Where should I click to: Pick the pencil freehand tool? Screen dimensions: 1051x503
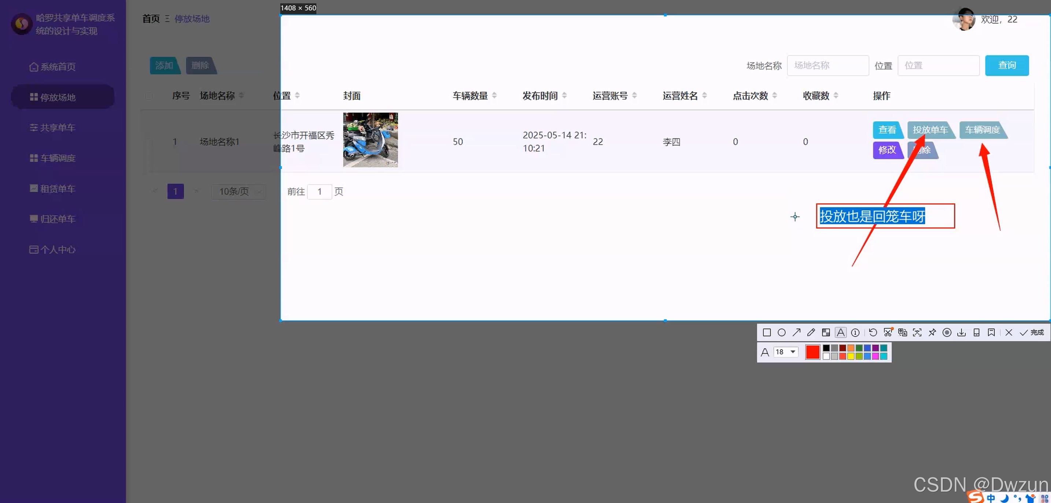811,333
